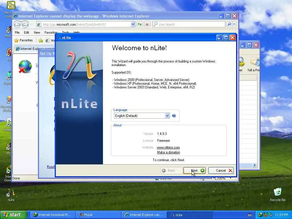Image resolution: width=292 pixels, height=219 pixels.
Task: Click the Cancel button in nLite
Action: click(x=221, y=171)
